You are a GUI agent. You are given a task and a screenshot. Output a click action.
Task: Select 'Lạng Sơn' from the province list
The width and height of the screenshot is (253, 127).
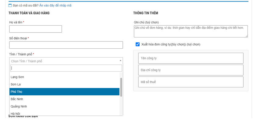pyautogui.click(x=64, y=77)
